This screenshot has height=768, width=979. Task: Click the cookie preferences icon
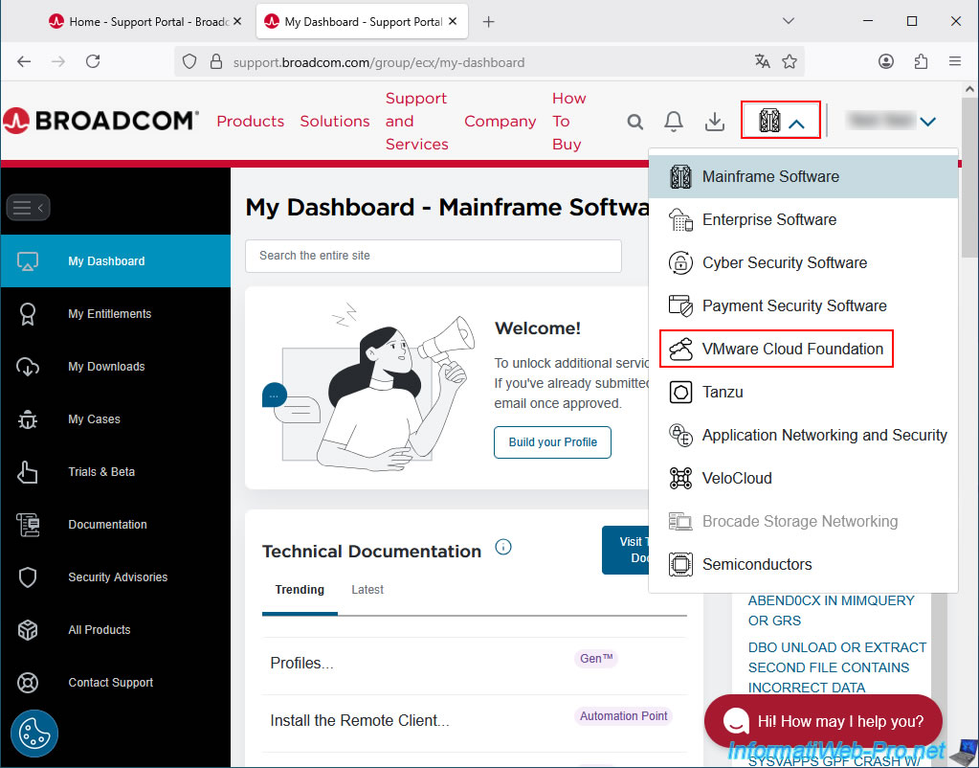[34, 734]
